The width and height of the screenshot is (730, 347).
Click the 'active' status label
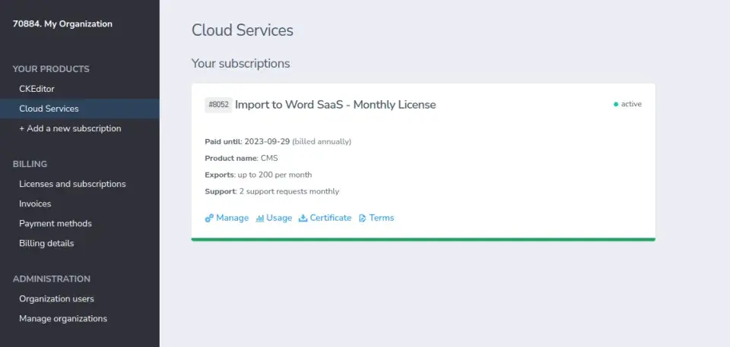coord(631,104)
